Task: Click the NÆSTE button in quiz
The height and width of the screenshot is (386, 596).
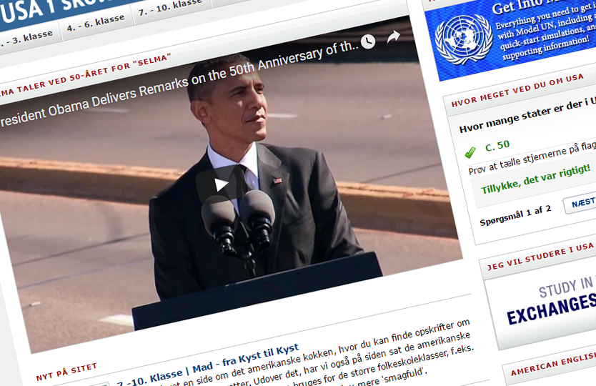Action: [580, 204]
